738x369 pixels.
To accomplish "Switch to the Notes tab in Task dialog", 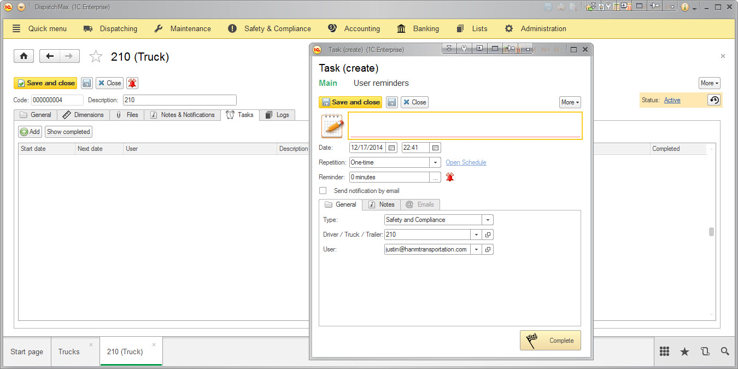I will (x=381, y=204).
